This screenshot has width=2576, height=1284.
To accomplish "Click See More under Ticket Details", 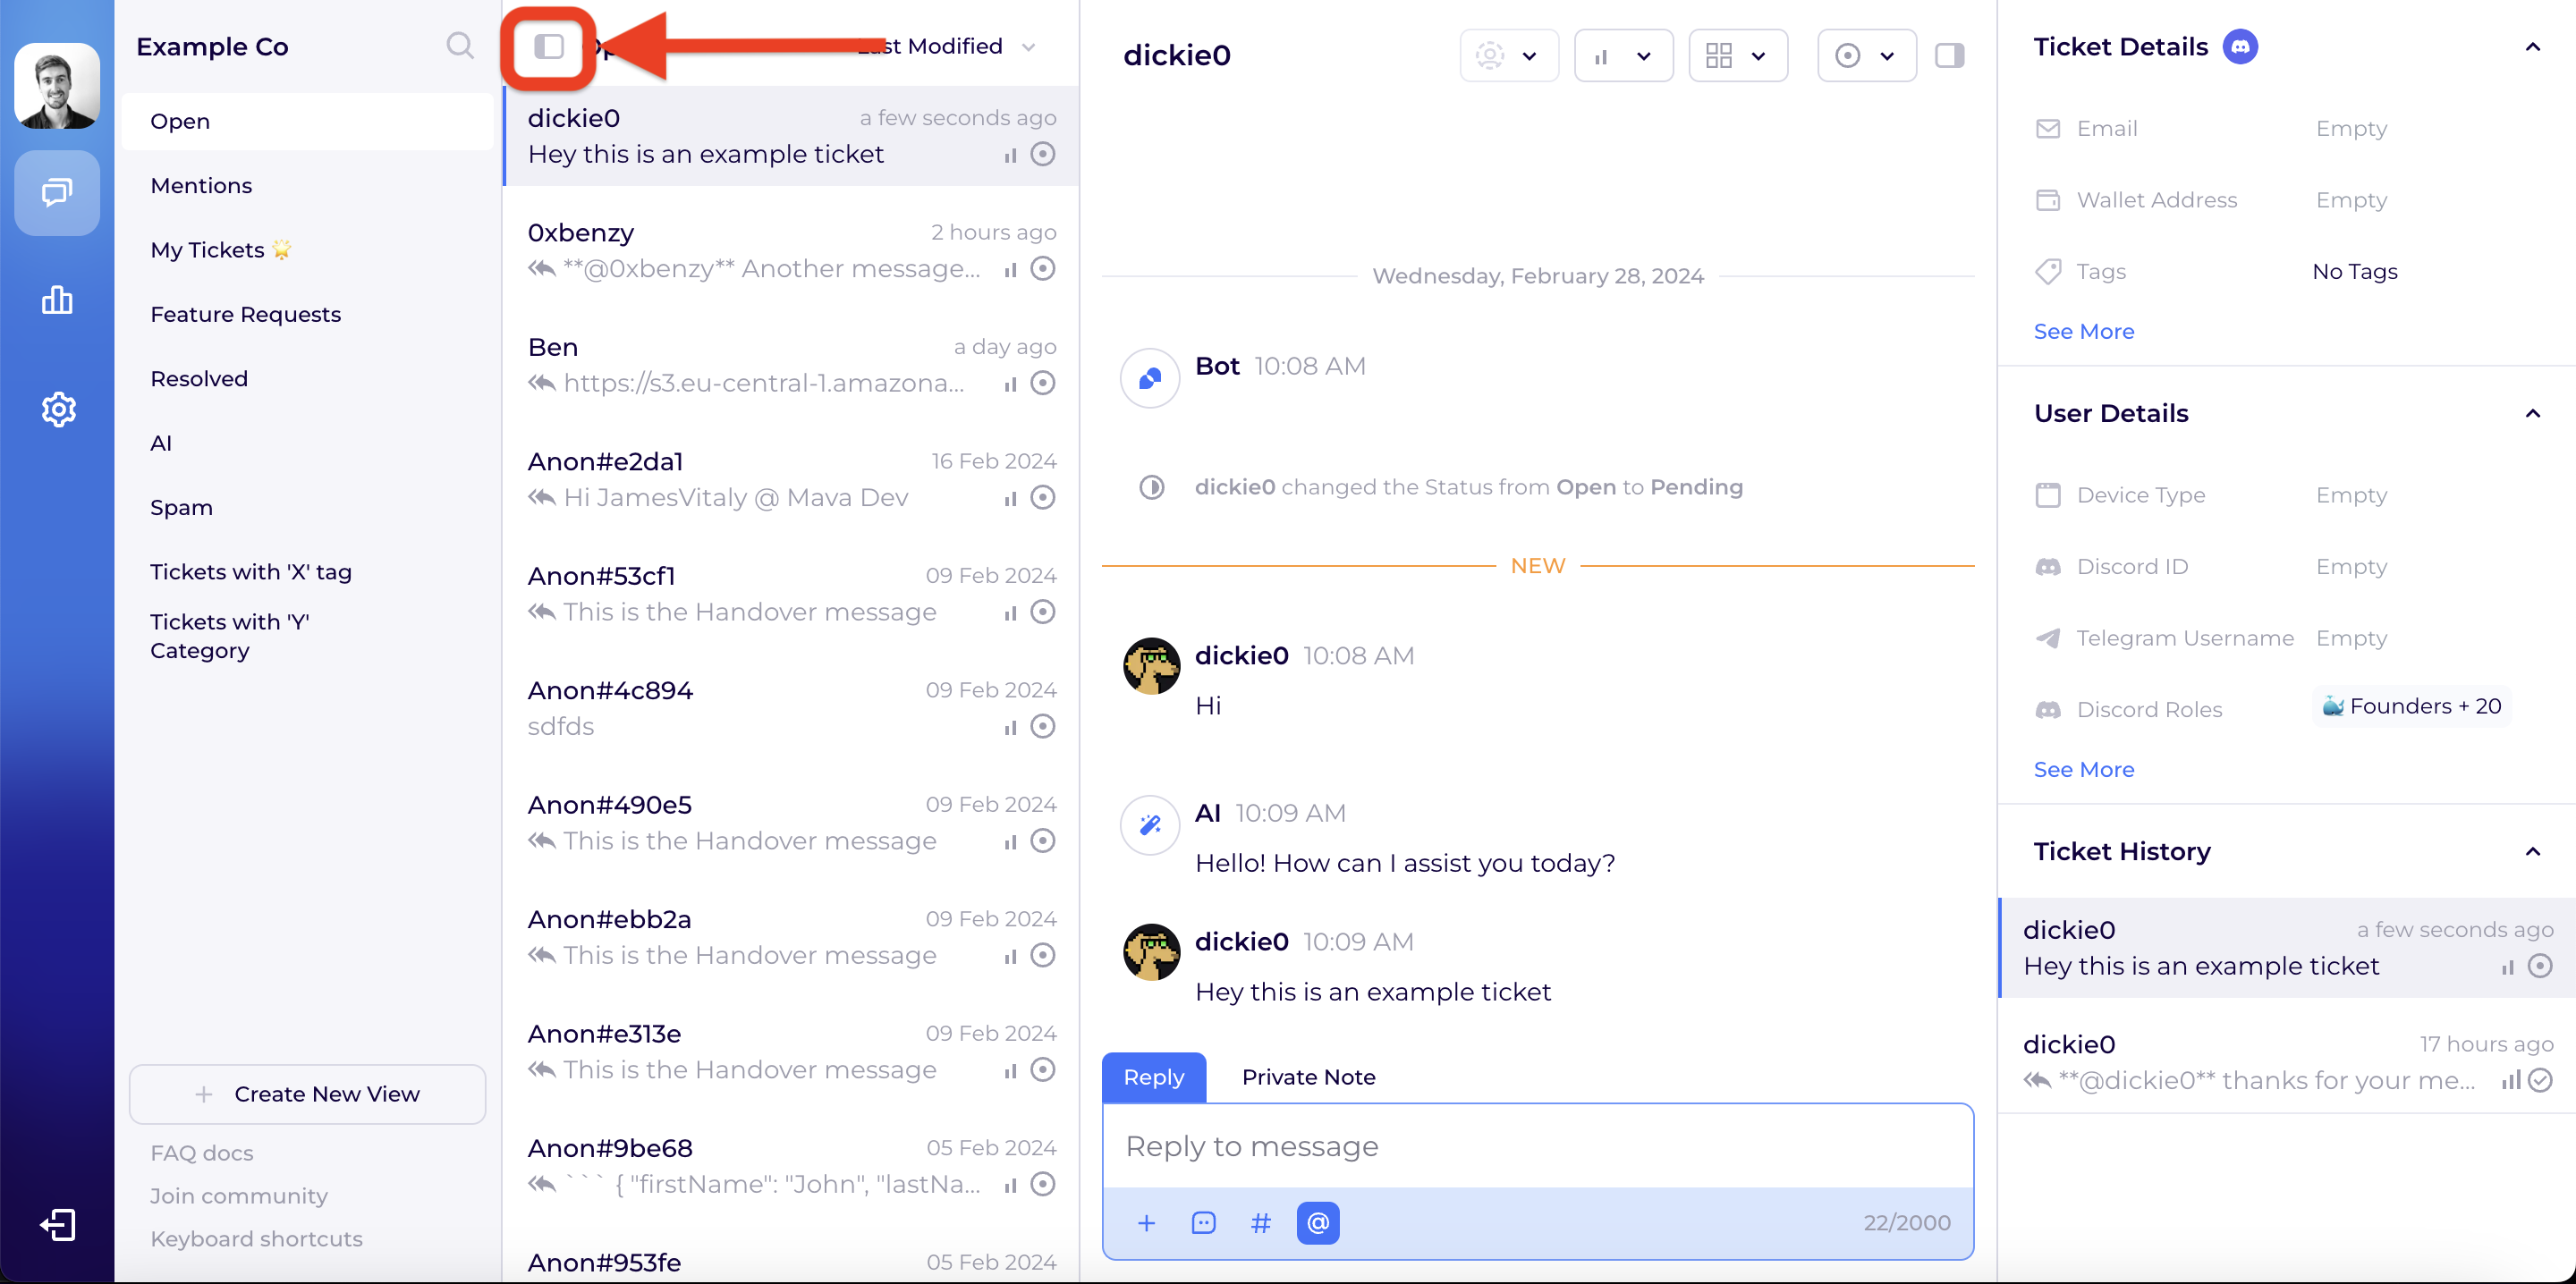I will point(2083,331).
